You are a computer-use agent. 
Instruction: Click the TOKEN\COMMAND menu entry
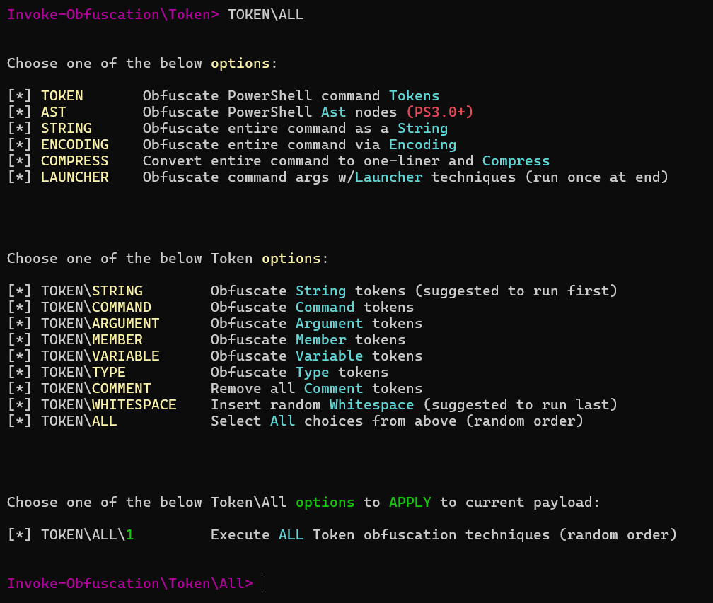click(x=95, y=307)
